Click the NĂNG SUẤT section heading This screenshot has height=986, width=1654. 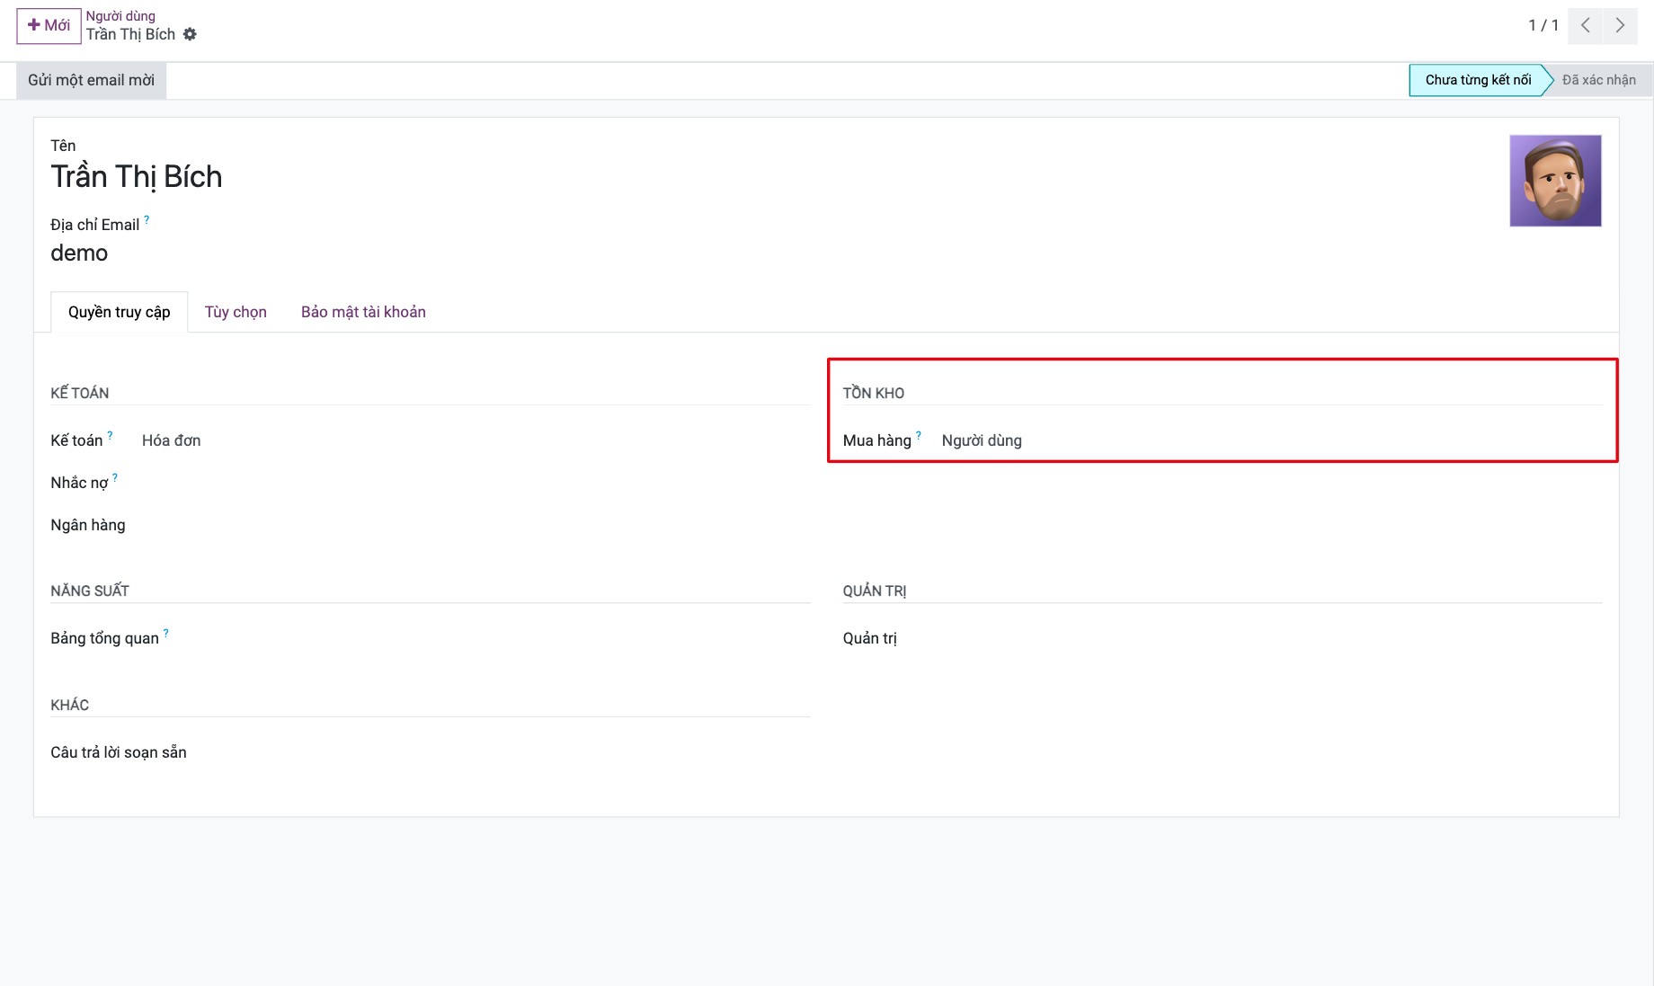click(90, 591)
